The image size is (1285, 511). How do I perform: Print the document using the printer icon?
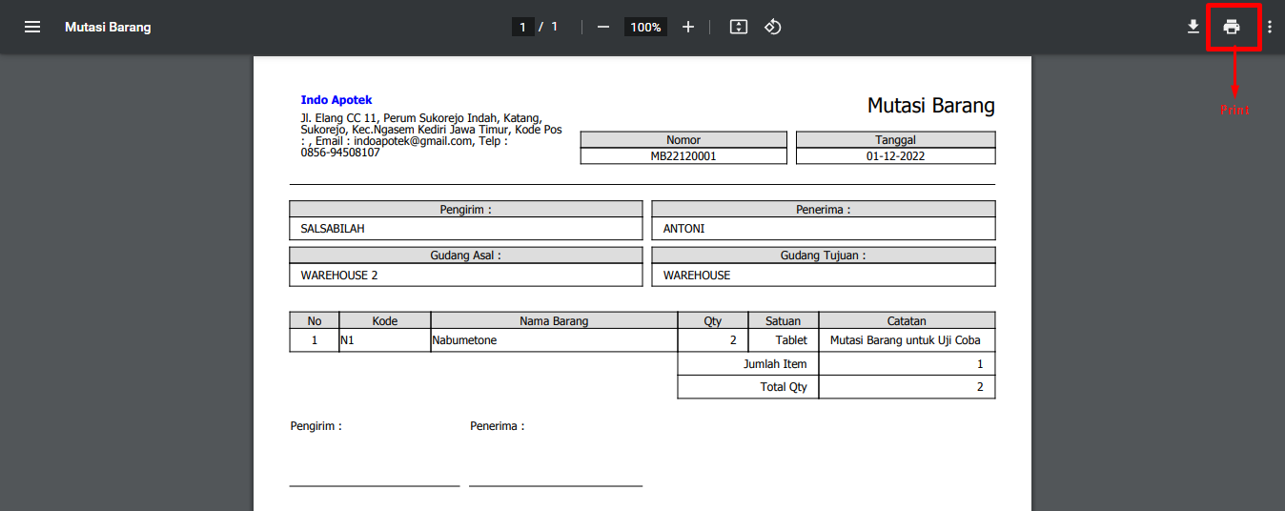(1232, 27)
